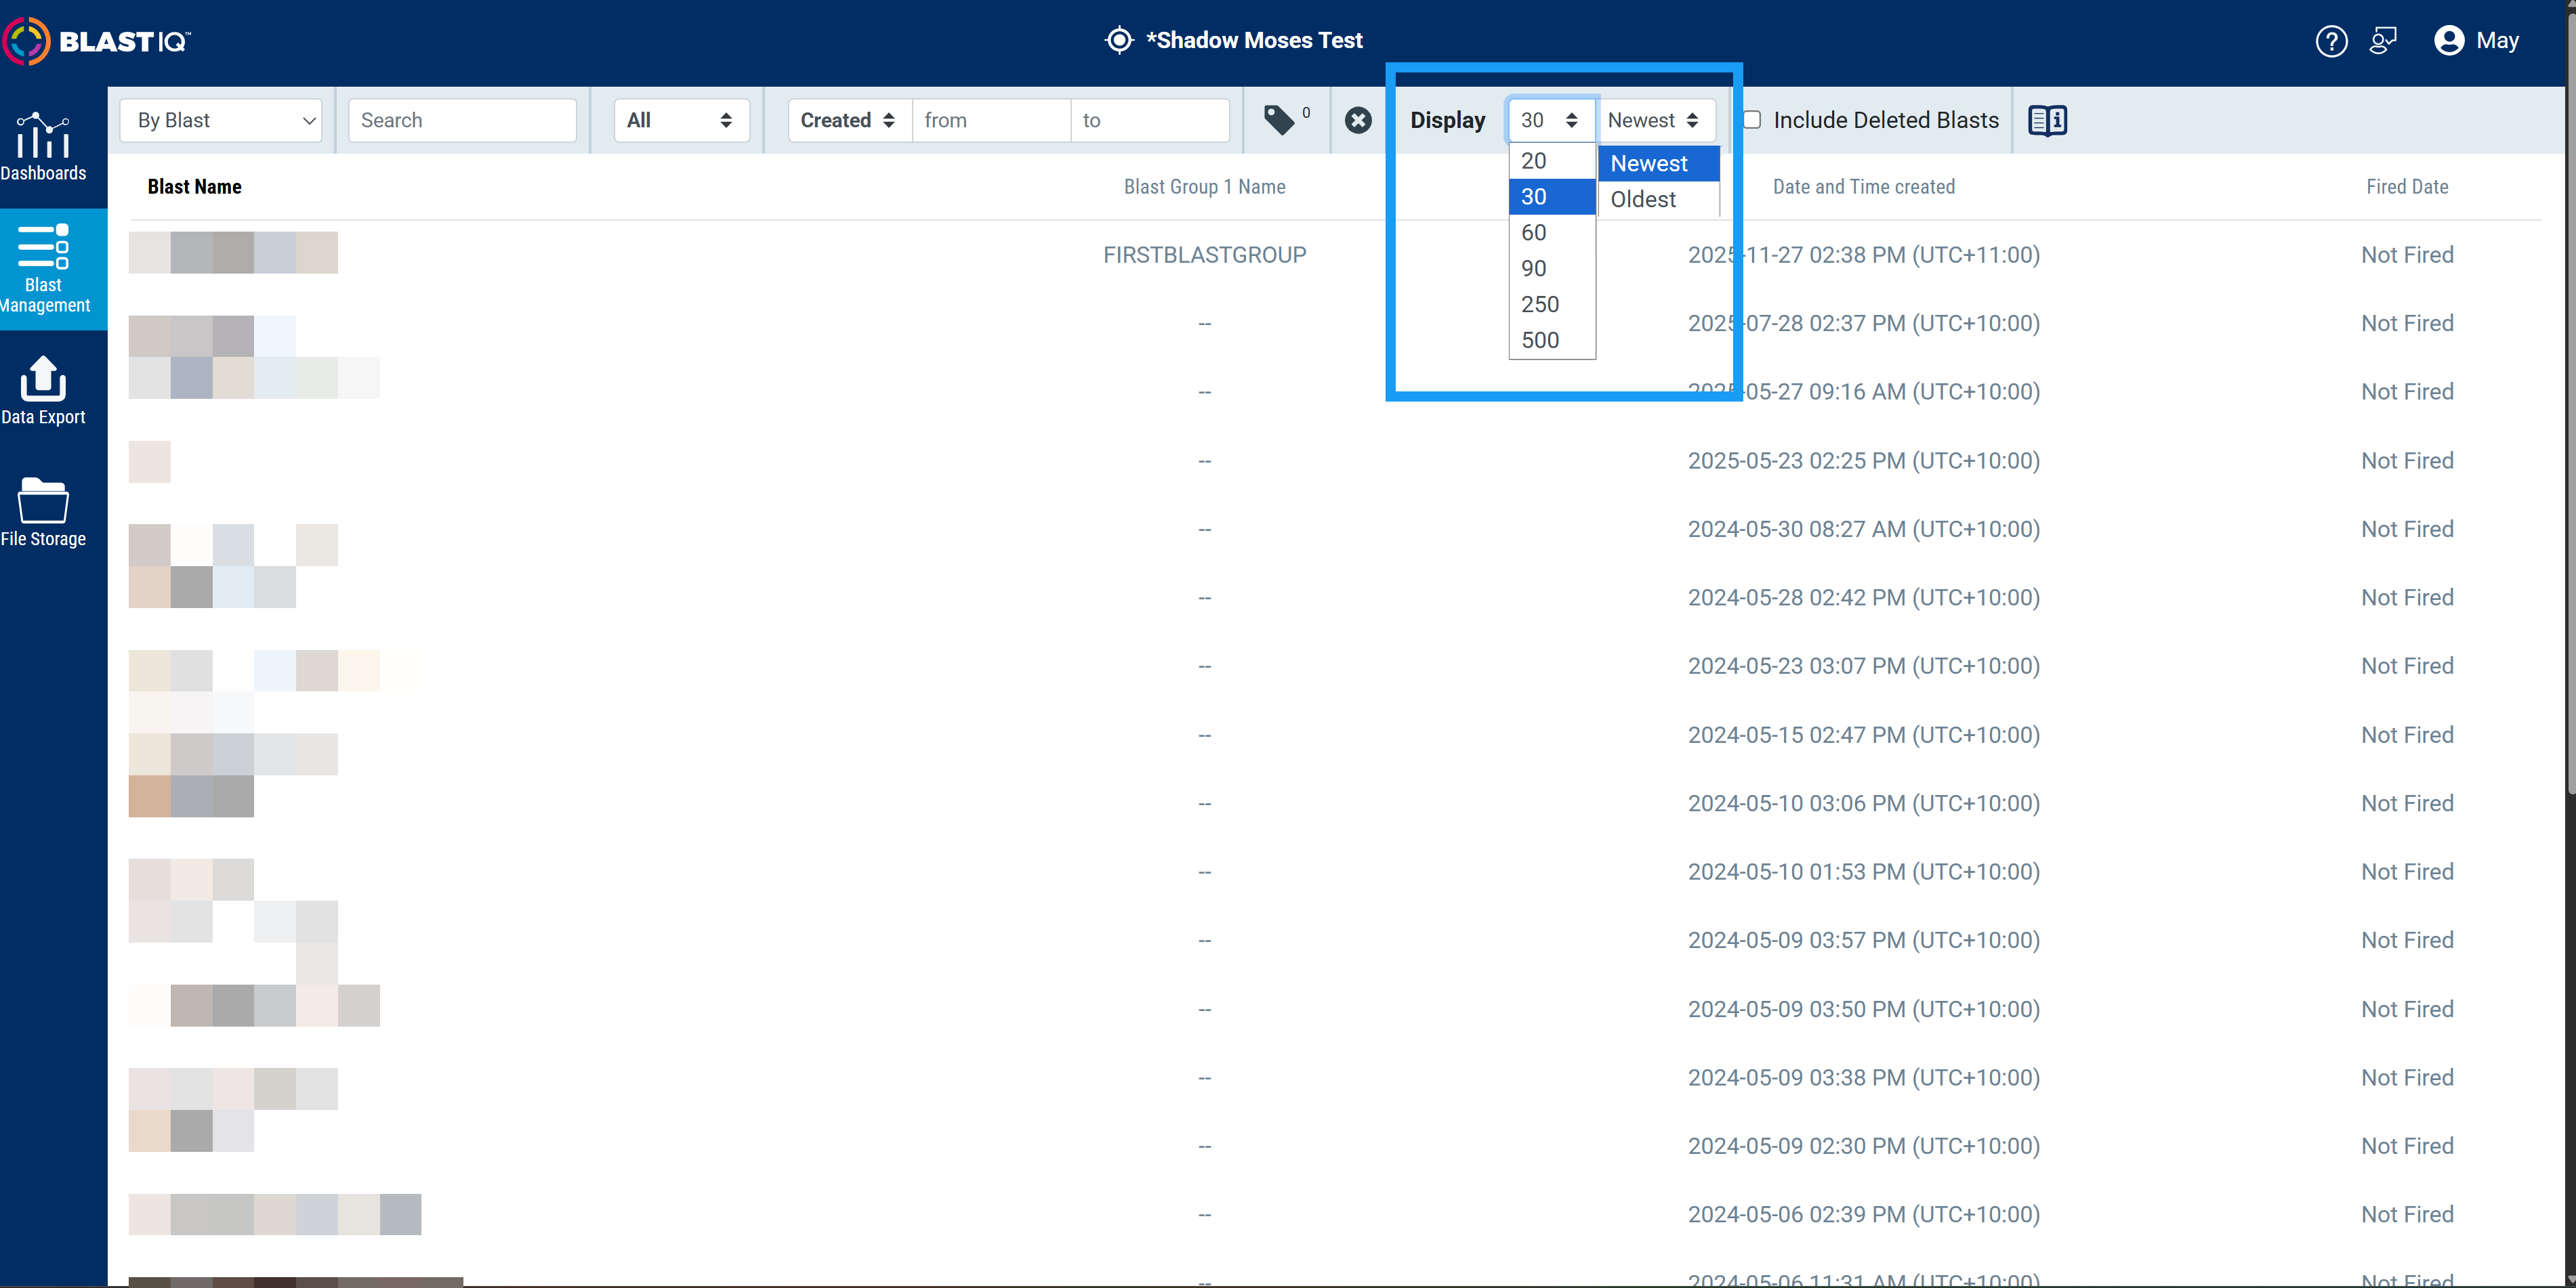Image resolution: width=2576 pixels, height=1288 pixels.
Task: Click the 2024-05-06 02:39 PM date cell
Action: pos(1863,1214)
